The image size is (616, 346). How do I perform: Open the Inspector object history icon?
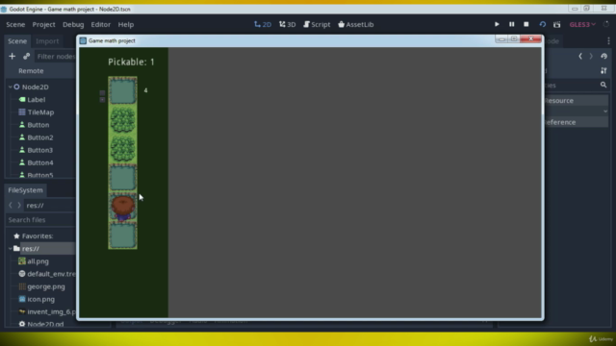[603, 56]
